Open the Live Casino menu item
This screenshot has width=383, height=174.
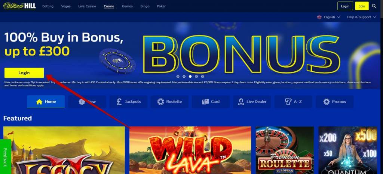tap(87, 6)
